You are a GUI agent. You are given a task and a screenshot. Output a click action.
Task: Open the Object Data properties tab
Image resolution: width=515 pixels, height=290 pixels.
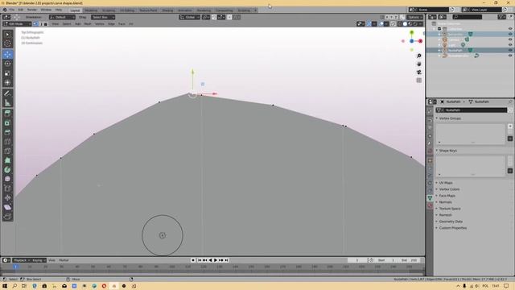(x=430, y=198)
